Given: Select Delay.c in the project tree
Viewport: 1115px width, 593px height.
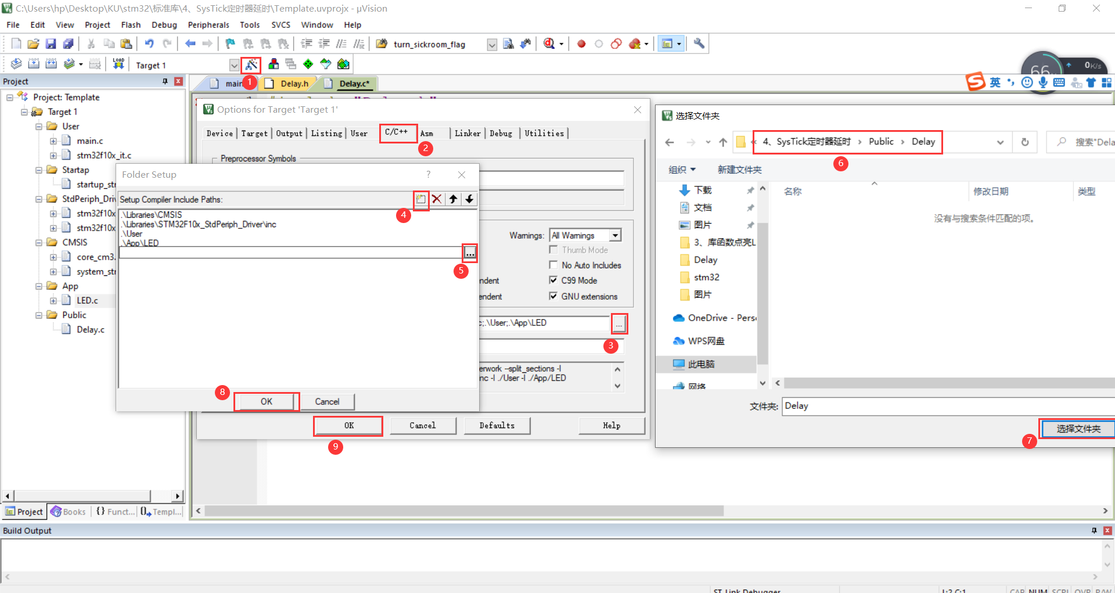Looking at the screenshot, I should (91, 329).
